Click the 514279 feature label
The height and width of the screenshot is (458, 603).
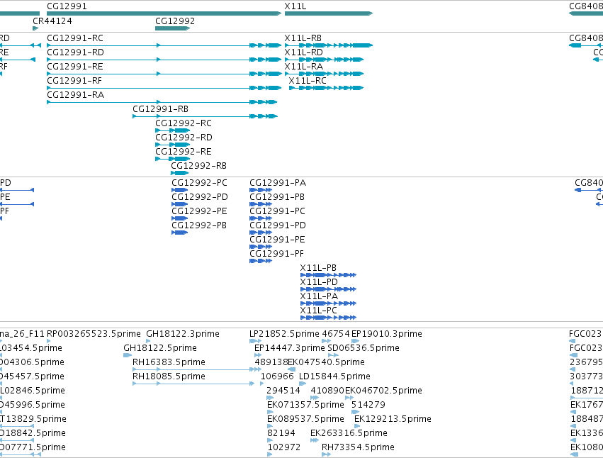[368, 406]
